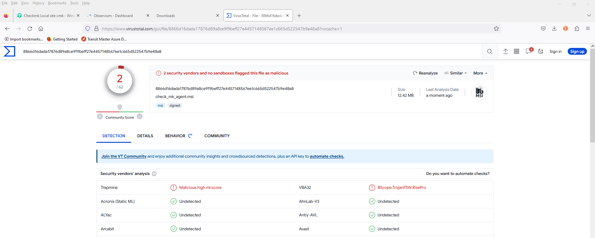Reload the page with the refresh icon
Image resolution: width=595 pixels, height=238 pixels.
coord(30,29)
